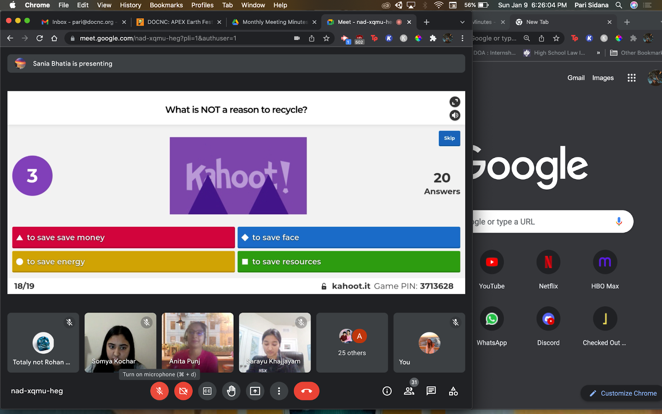
Task: Open Spotlight search in menu bar
Action: (619, 5)
